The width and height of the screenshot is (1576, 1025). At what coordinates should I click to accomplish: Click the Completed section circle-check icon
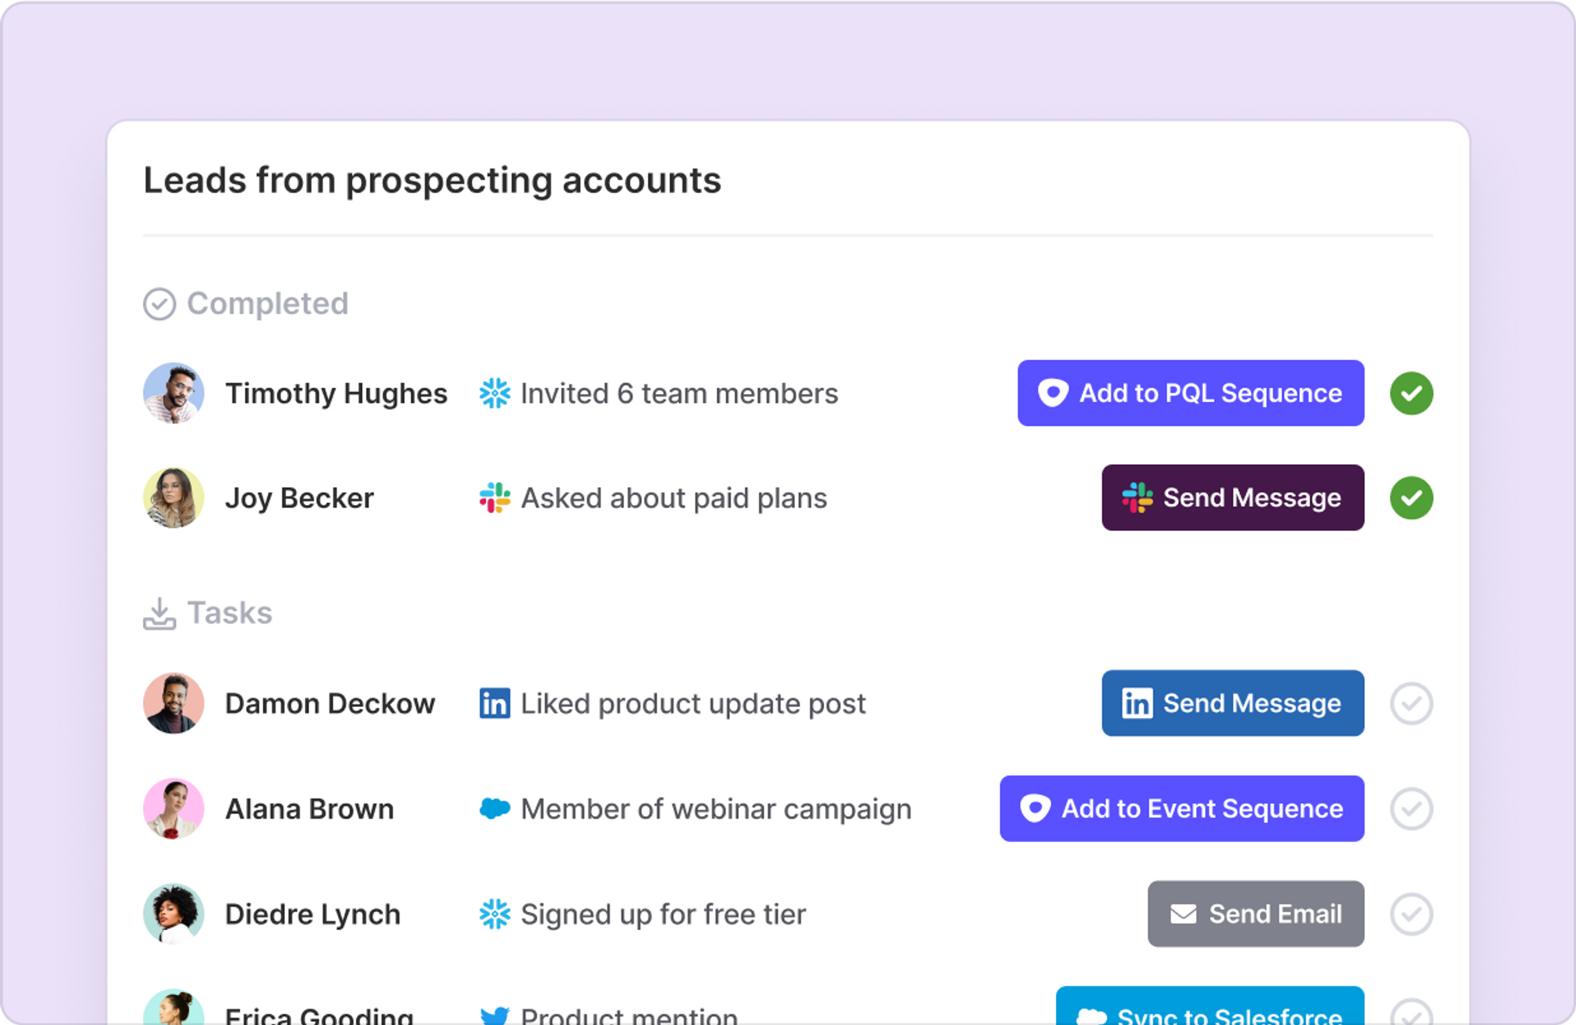[x=159, y=304]
